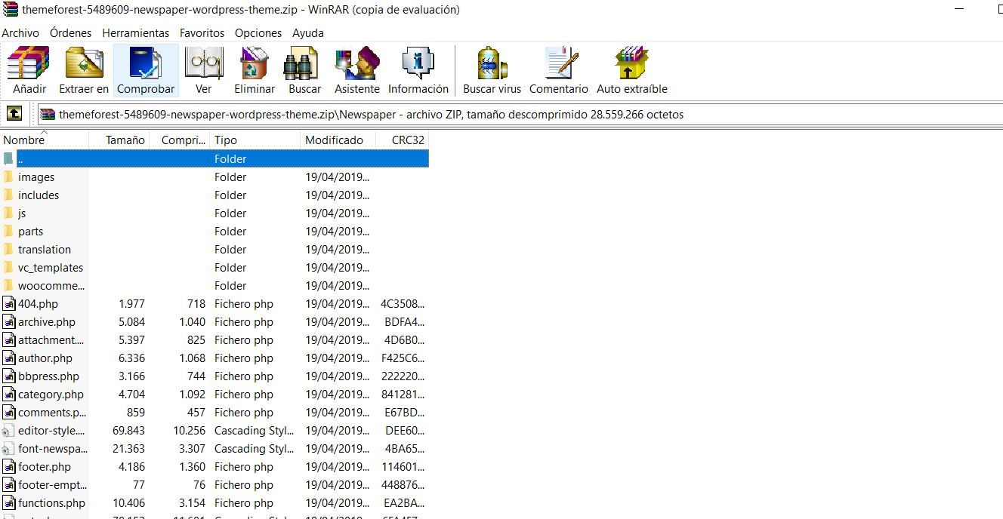Click compressed size 3.154

(192, 503)
